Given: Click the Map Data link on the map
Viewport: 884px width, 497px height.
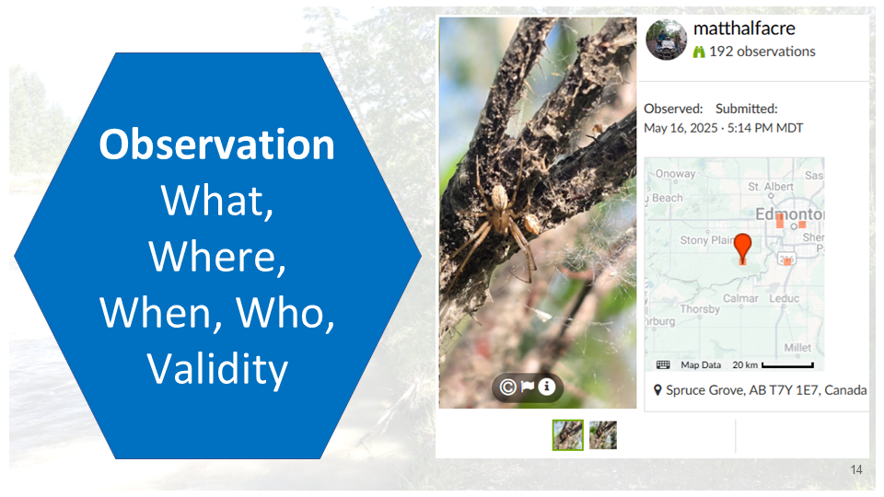Looking at the screenshot, I should 701,365.
